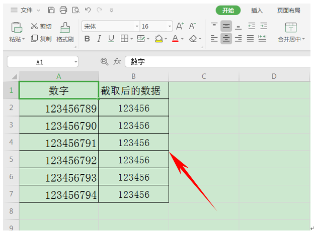This screenshot has width=315, height=232.
Task: Open Print Preview icon
Action: (x=76, y=10)
